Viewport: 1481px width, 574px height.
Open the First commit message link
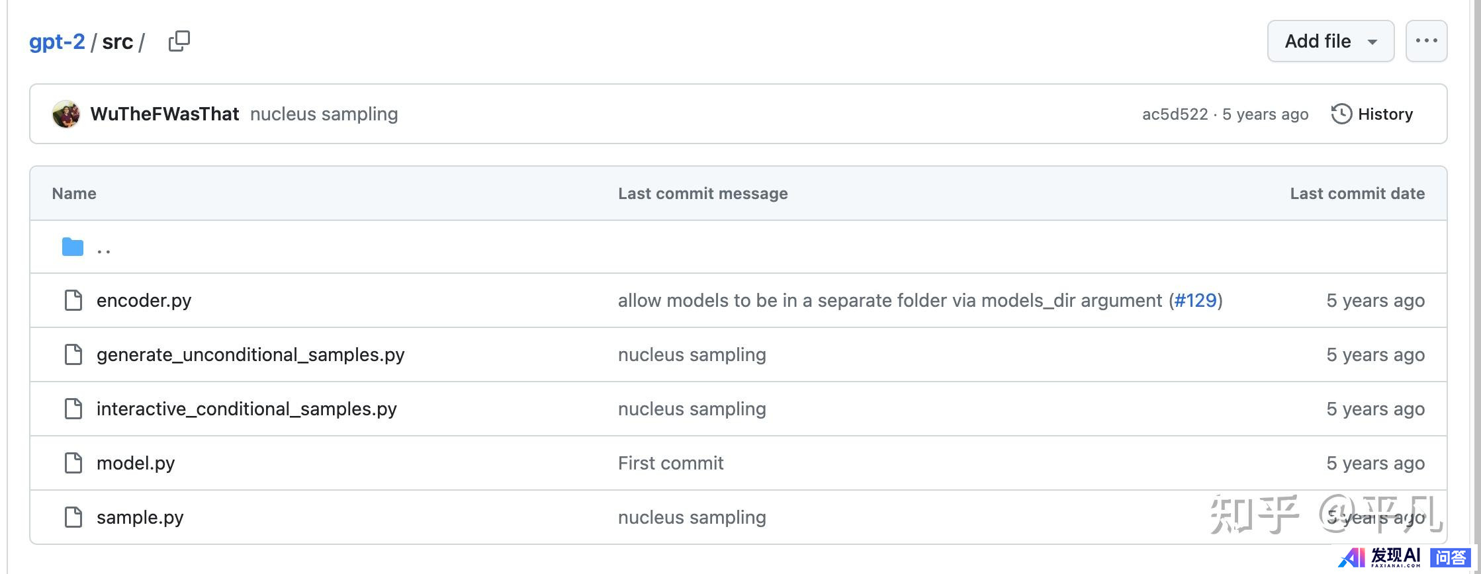(670, 463)
